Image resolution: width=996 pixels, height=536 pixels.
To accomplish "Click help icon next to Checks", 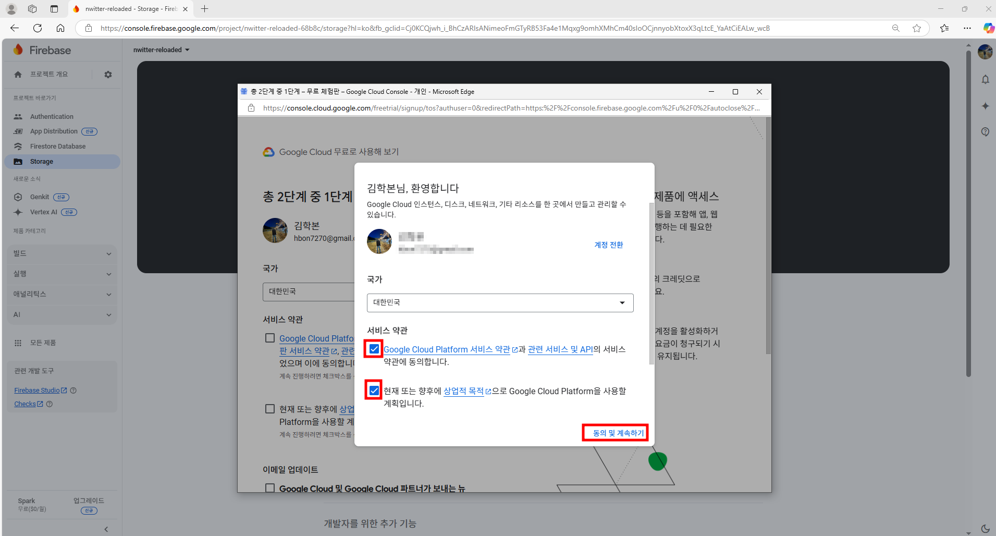I will (50, 404).
